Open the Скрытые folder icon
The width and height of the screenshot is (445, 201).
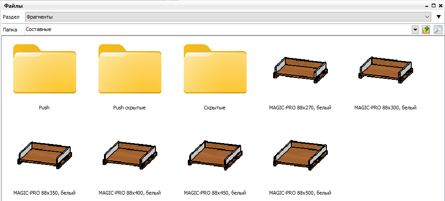click(x=215, y=69)
